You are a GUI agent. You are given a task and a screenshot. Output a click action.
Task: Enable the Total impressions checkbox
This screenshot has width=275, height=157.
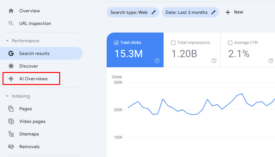(173, 43)
